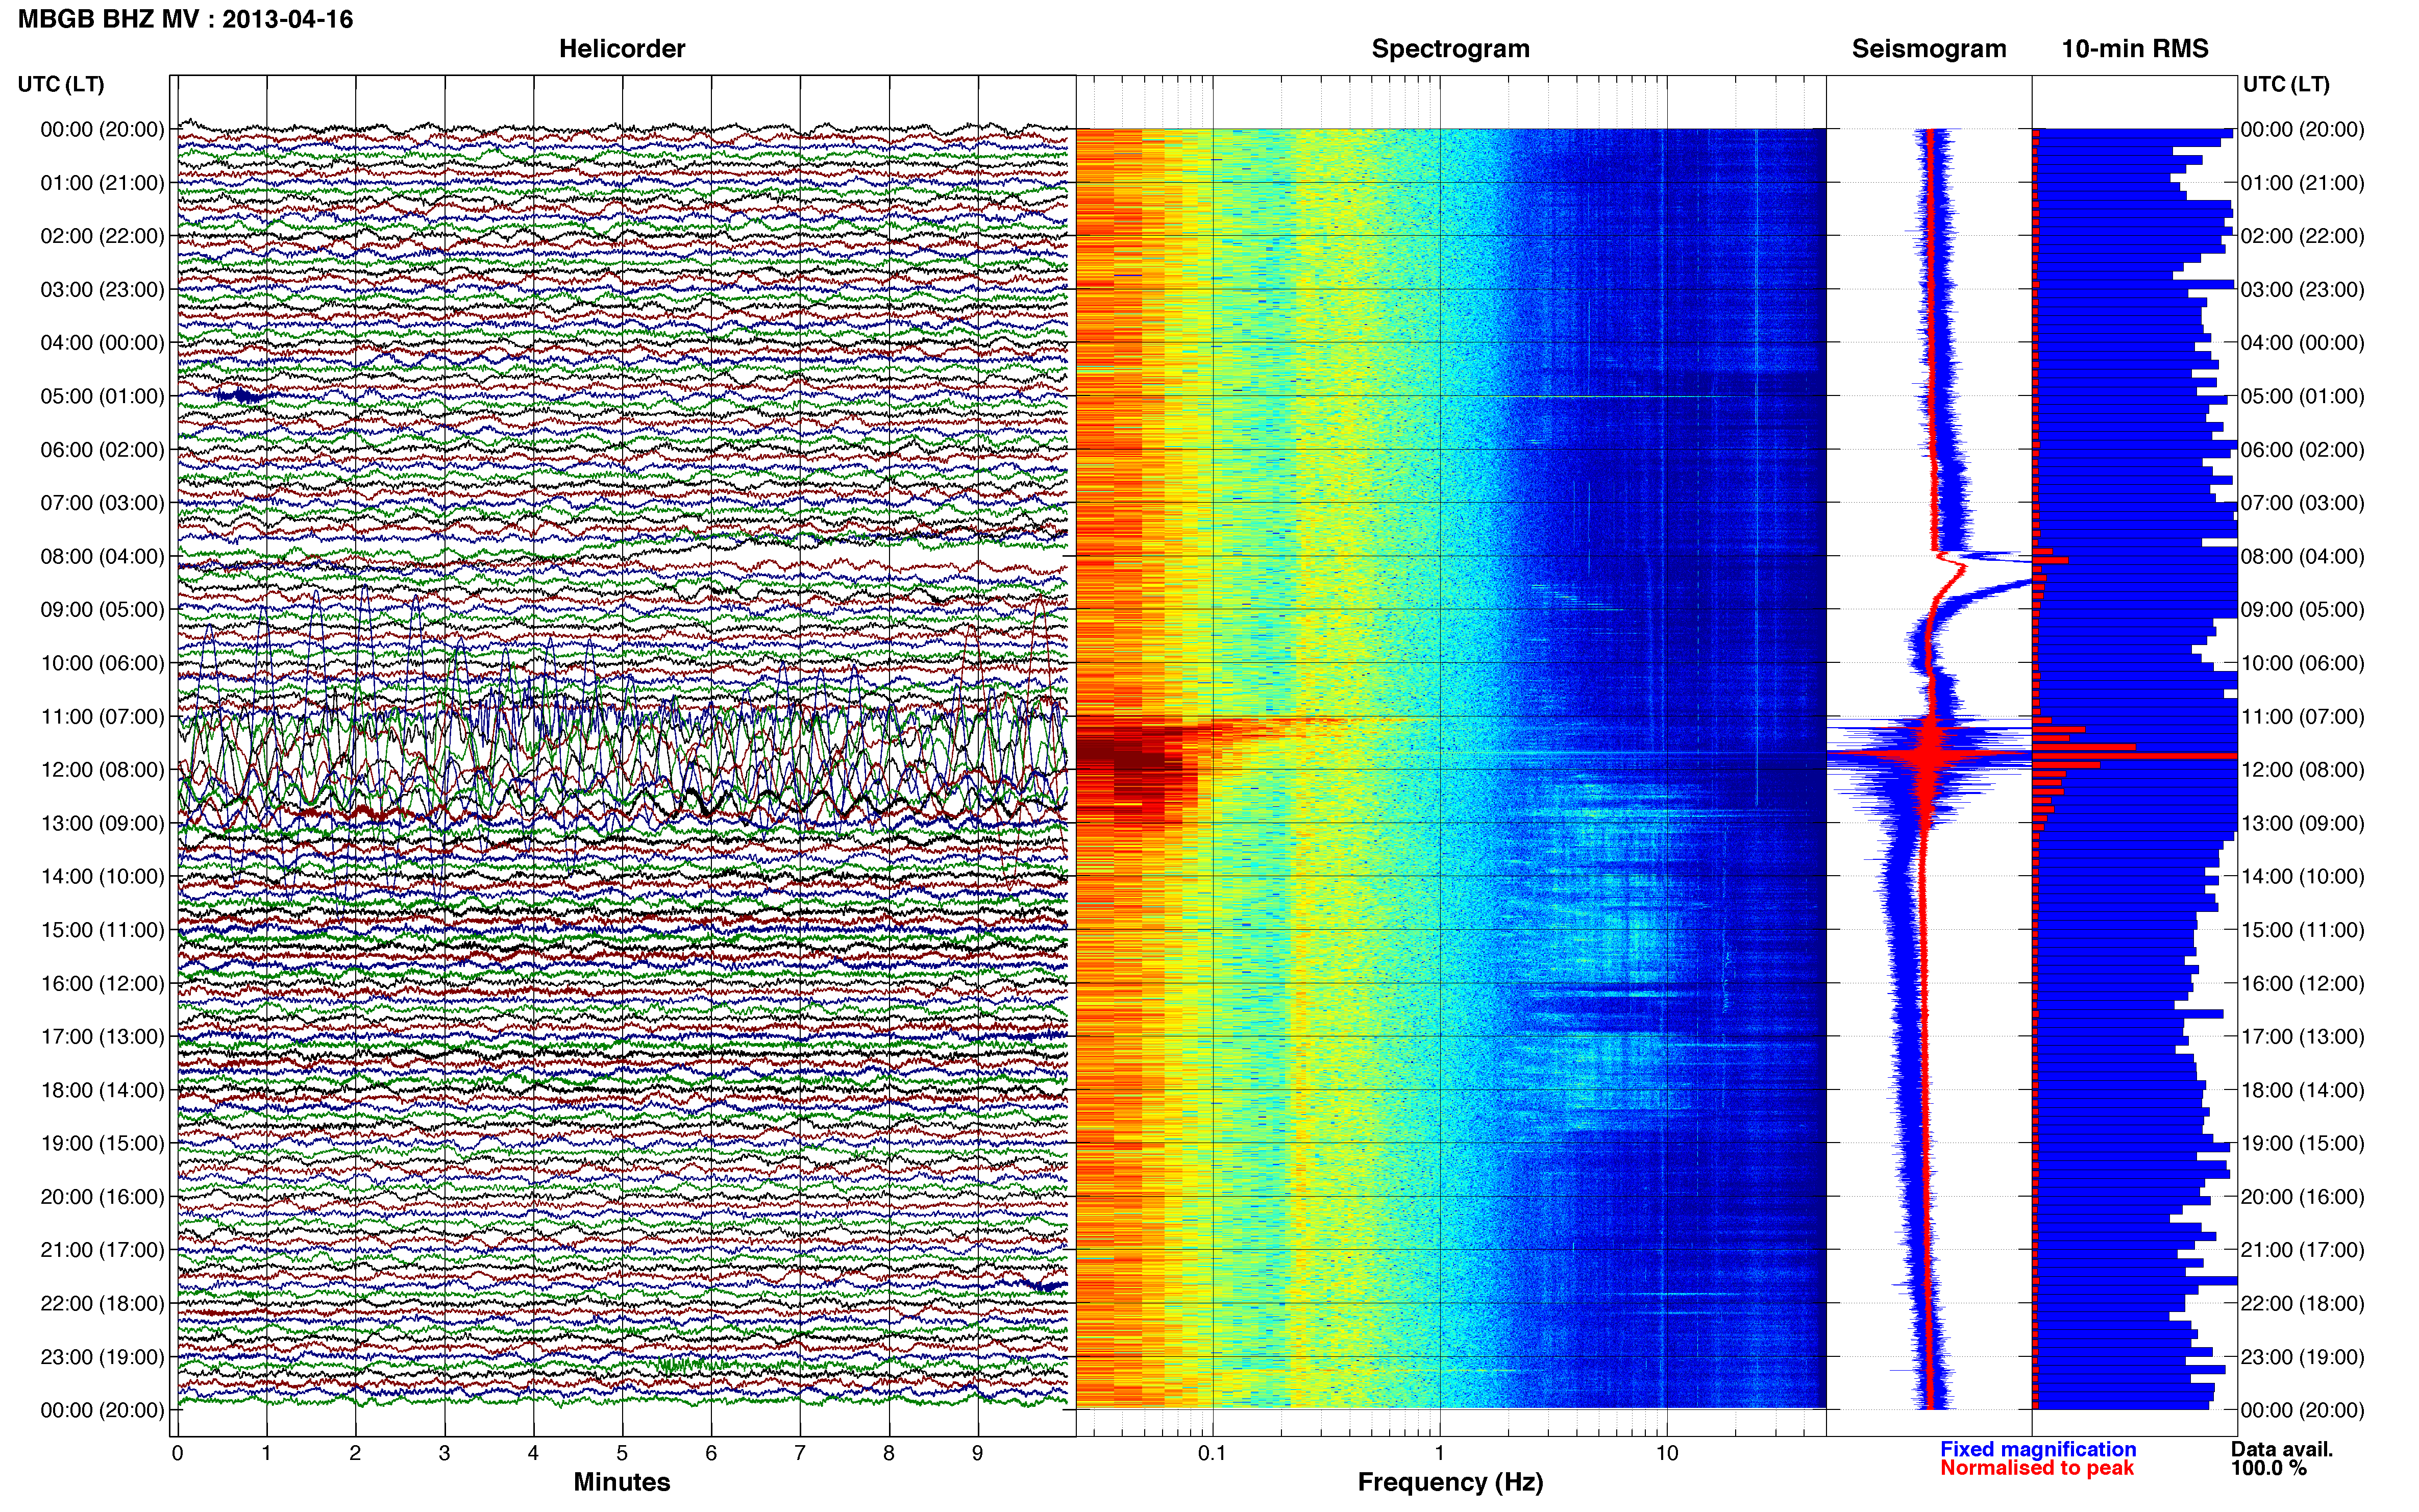
Task: Click tick 3 on the Minutes axis
Action: [x=444, y=1454]
